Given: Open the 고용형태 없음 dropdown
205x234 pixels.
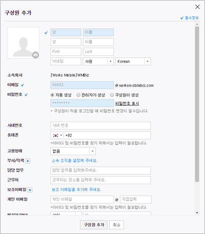Looking at the screenshot, I should coord(73,151).
